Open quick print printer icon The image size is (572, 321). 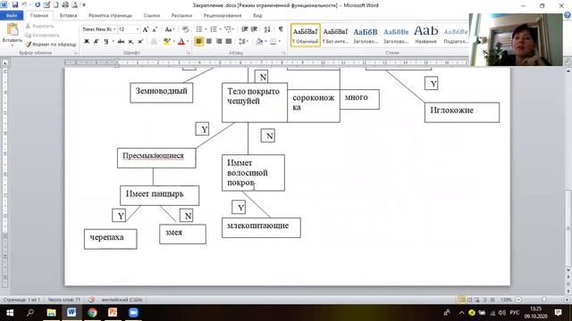65,5
